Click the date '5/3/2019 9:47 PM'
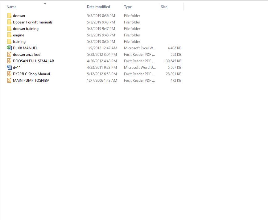Screen dimensions: 268x220 (x=101, y=29)
